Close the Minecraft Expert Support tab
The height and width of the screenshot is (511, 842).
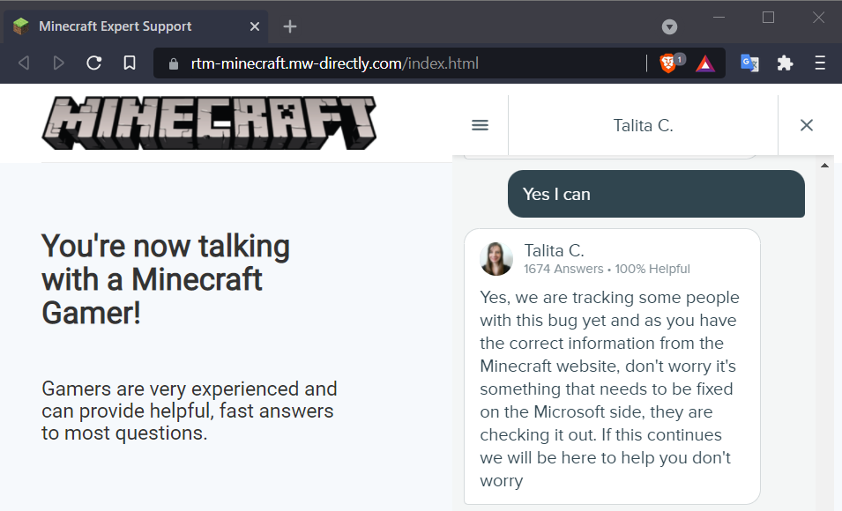(255, 26)
